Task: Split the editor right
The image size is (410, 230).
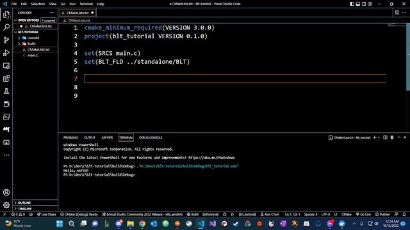Action: (397, 13)
